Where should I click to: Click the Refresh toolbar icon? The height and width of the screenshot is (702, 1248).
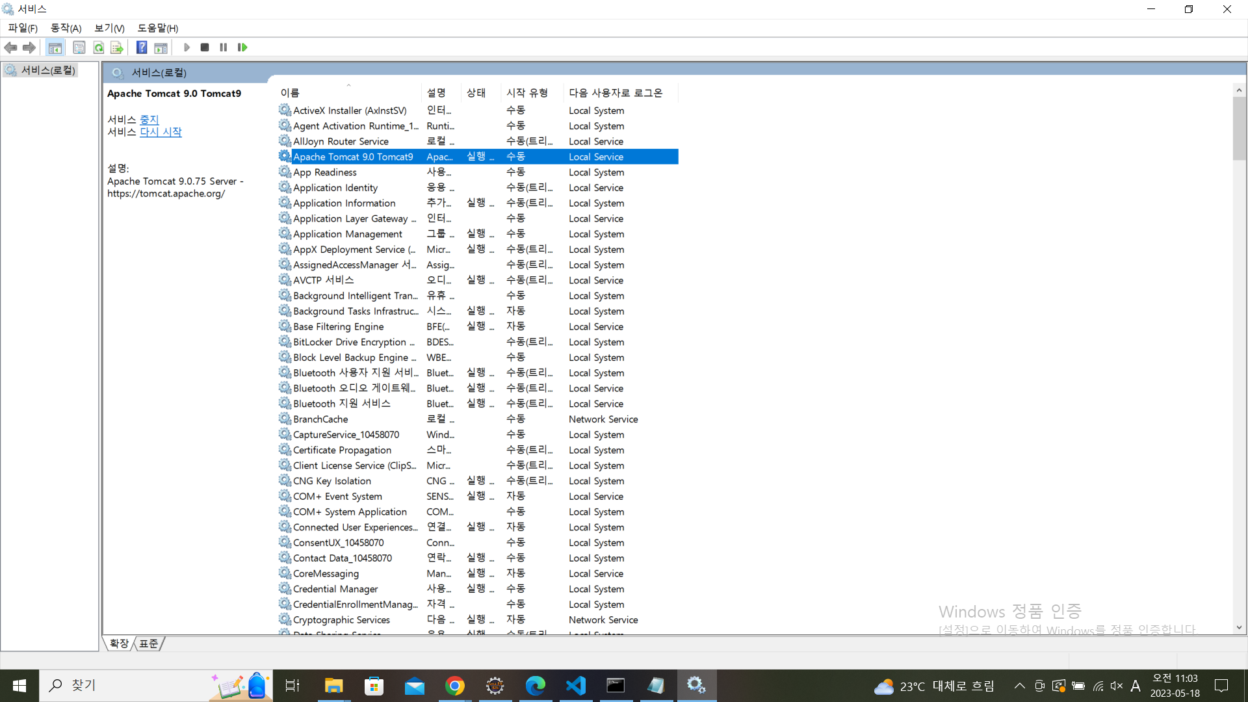click(99, 47)
